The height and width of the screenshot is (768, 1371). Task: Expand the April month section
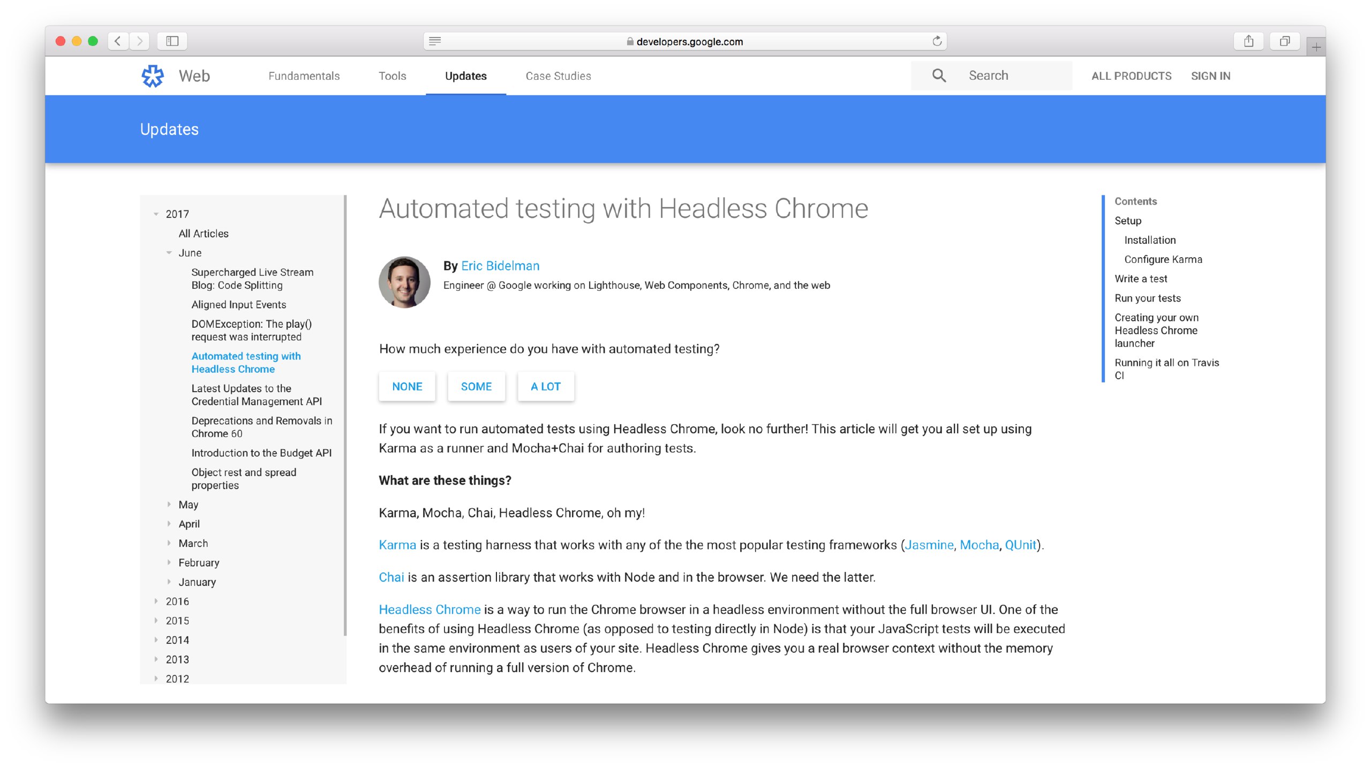[x=169, y=524]
